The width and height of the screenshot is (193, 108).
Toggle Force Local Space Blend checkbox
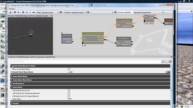69,69
